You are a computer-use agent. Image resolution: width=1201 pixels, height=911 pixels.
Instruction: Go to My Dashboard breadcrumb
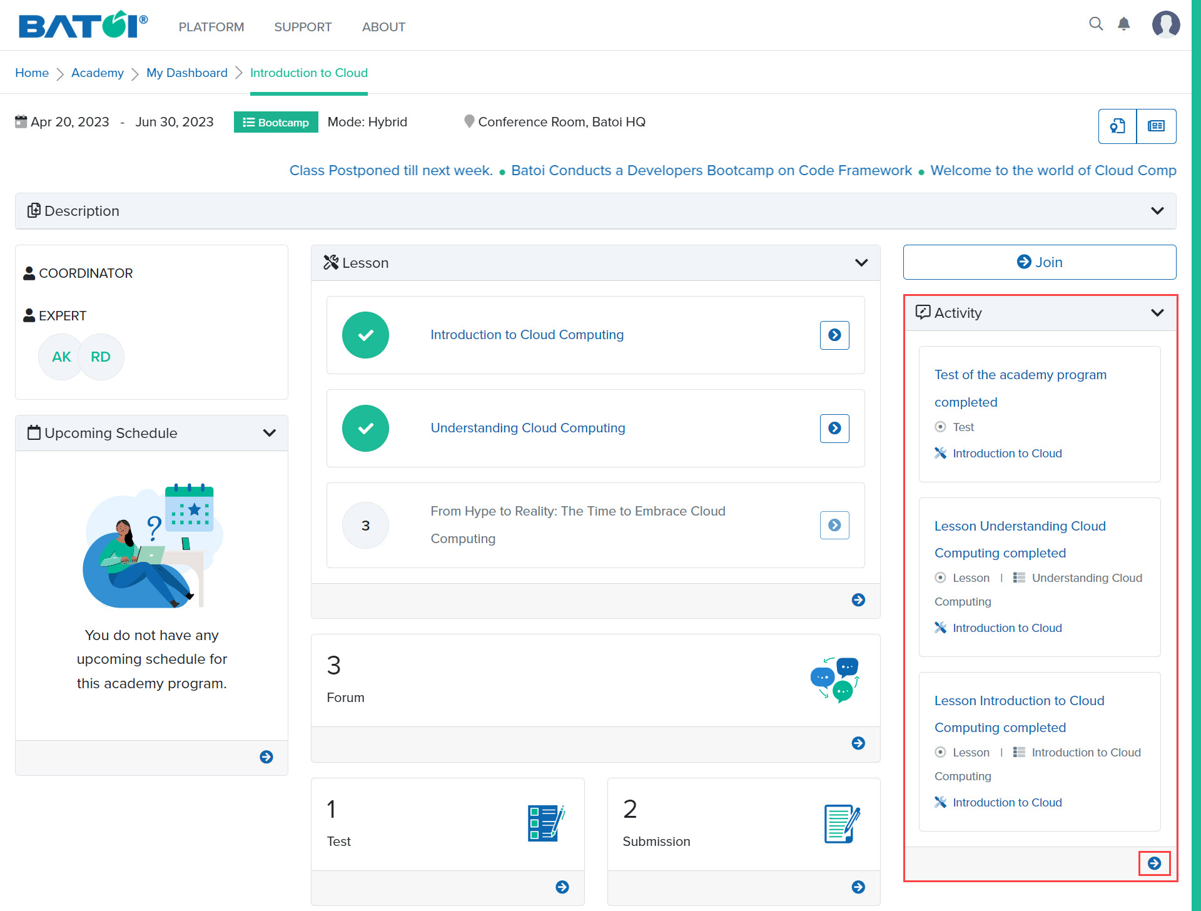pos(186,73)
